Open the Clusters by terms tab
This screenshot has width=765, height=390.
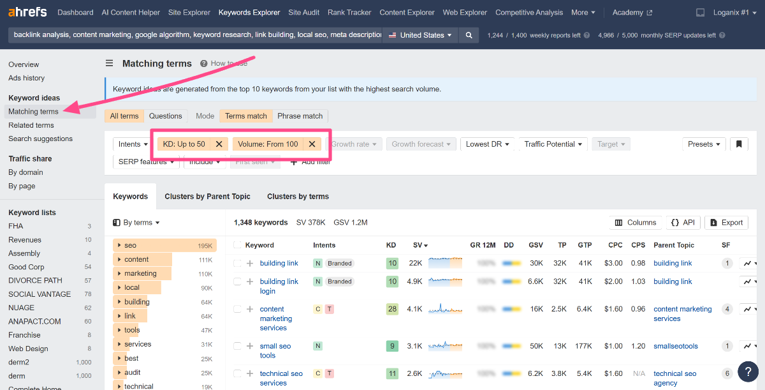pyautogui.click(x=298, y=197)
